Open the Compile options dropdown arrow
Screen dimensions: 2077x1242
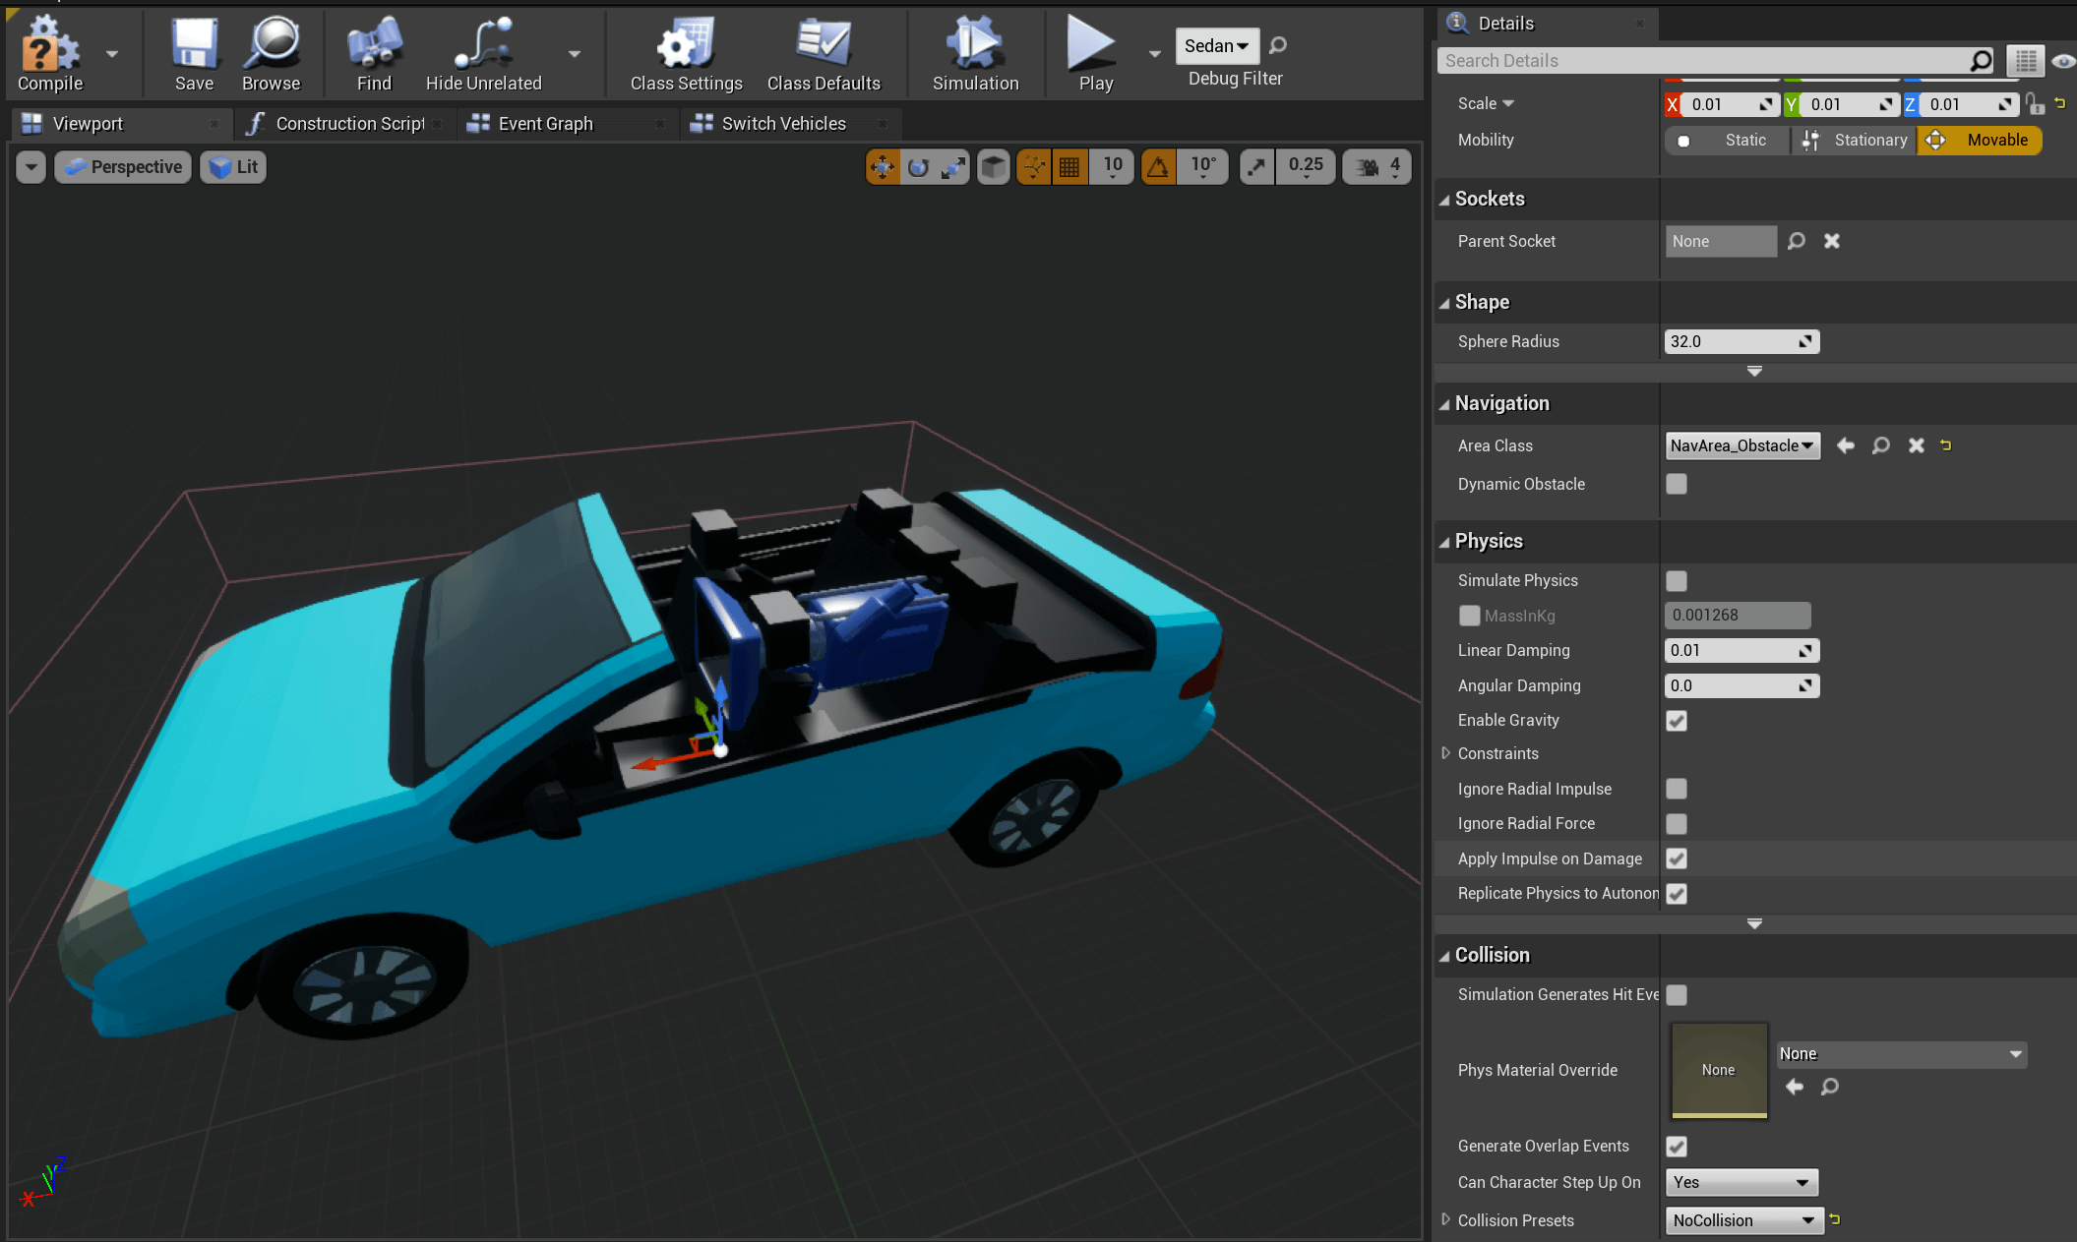pyautogui.click(x=111, y=54)
